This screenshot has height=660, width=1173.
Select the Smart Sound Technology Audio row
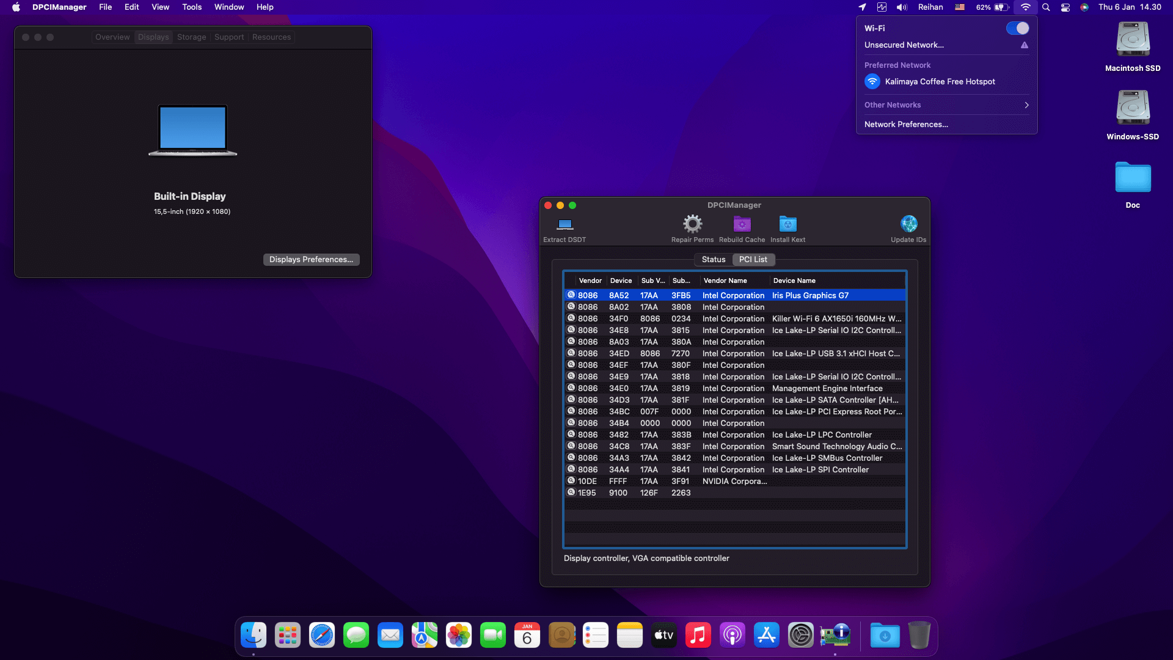[735, 447]
